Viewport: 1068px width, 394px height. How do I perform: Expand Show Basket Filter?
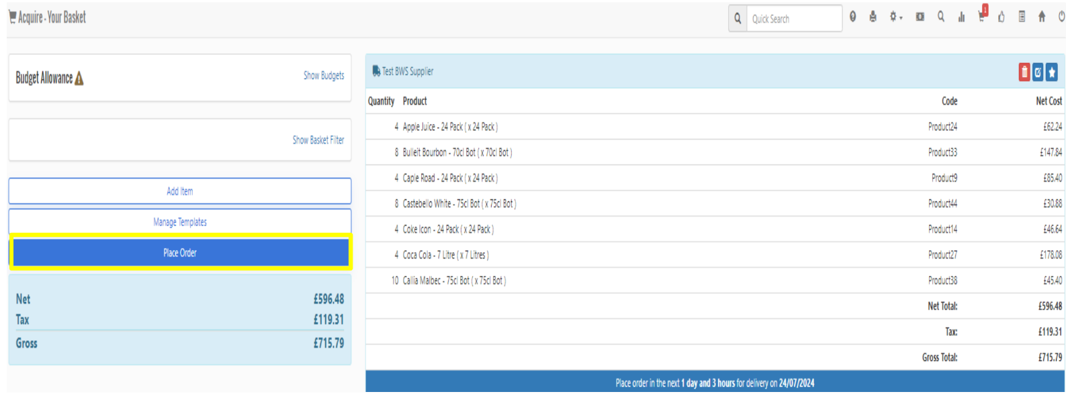click(x=318, y=140)
